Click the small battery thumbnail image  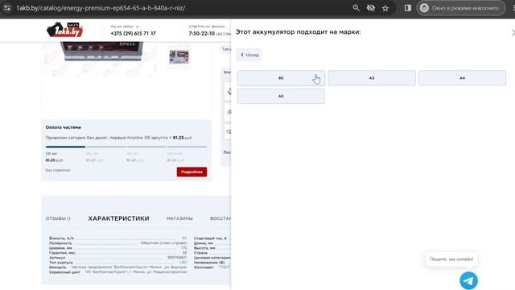(x=179, y=56)
